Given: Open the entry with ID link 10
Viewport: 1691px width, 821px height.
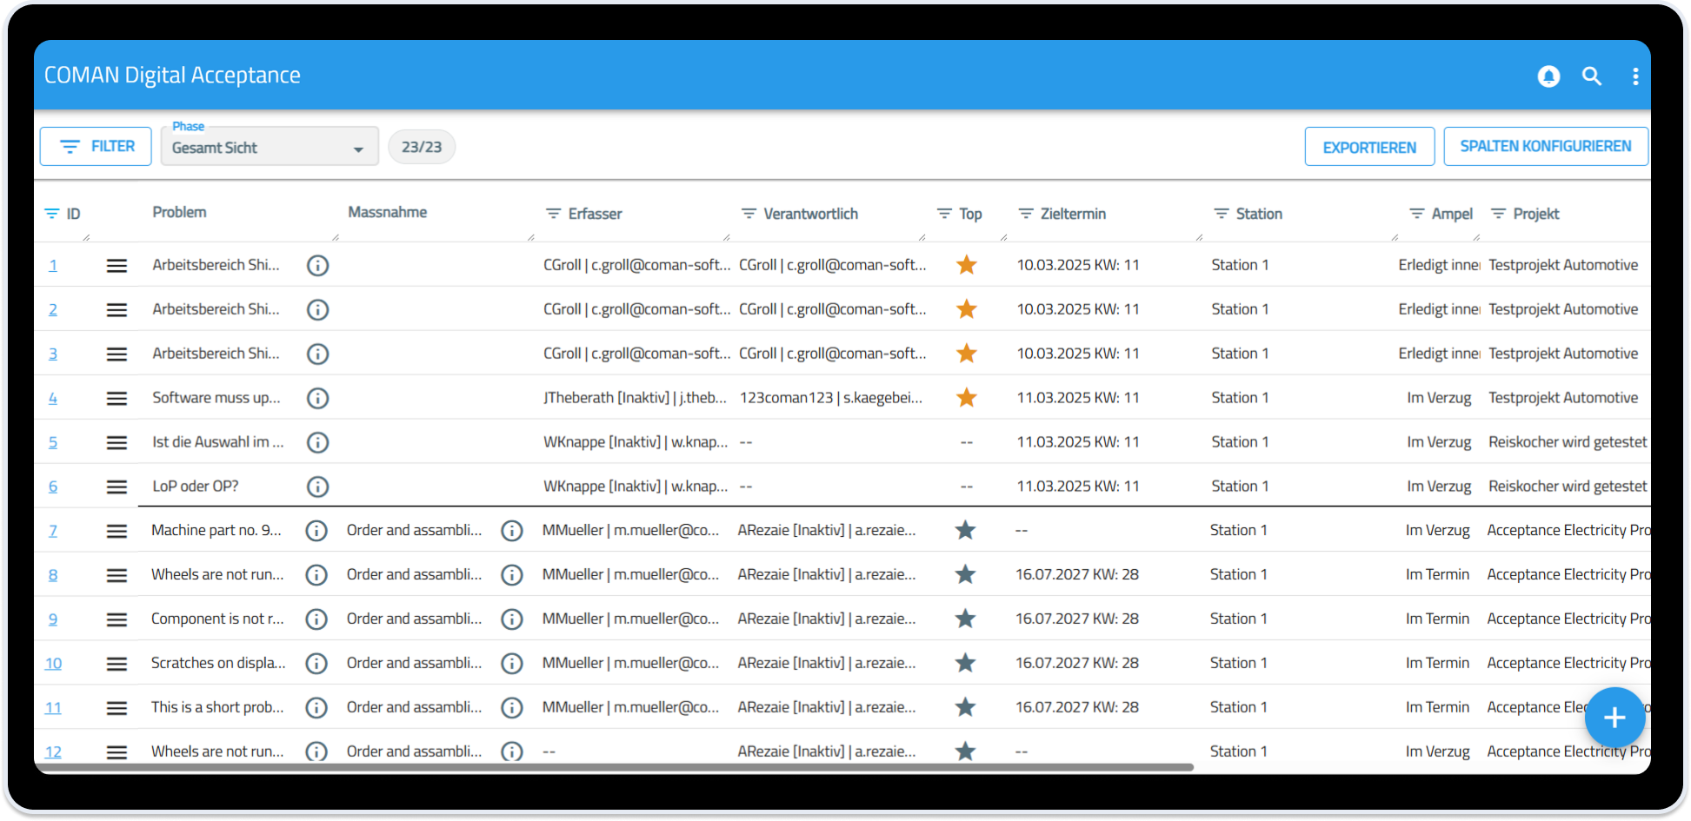Looking at the screenshot, I should pyautogui.click(x=53, y=664).
